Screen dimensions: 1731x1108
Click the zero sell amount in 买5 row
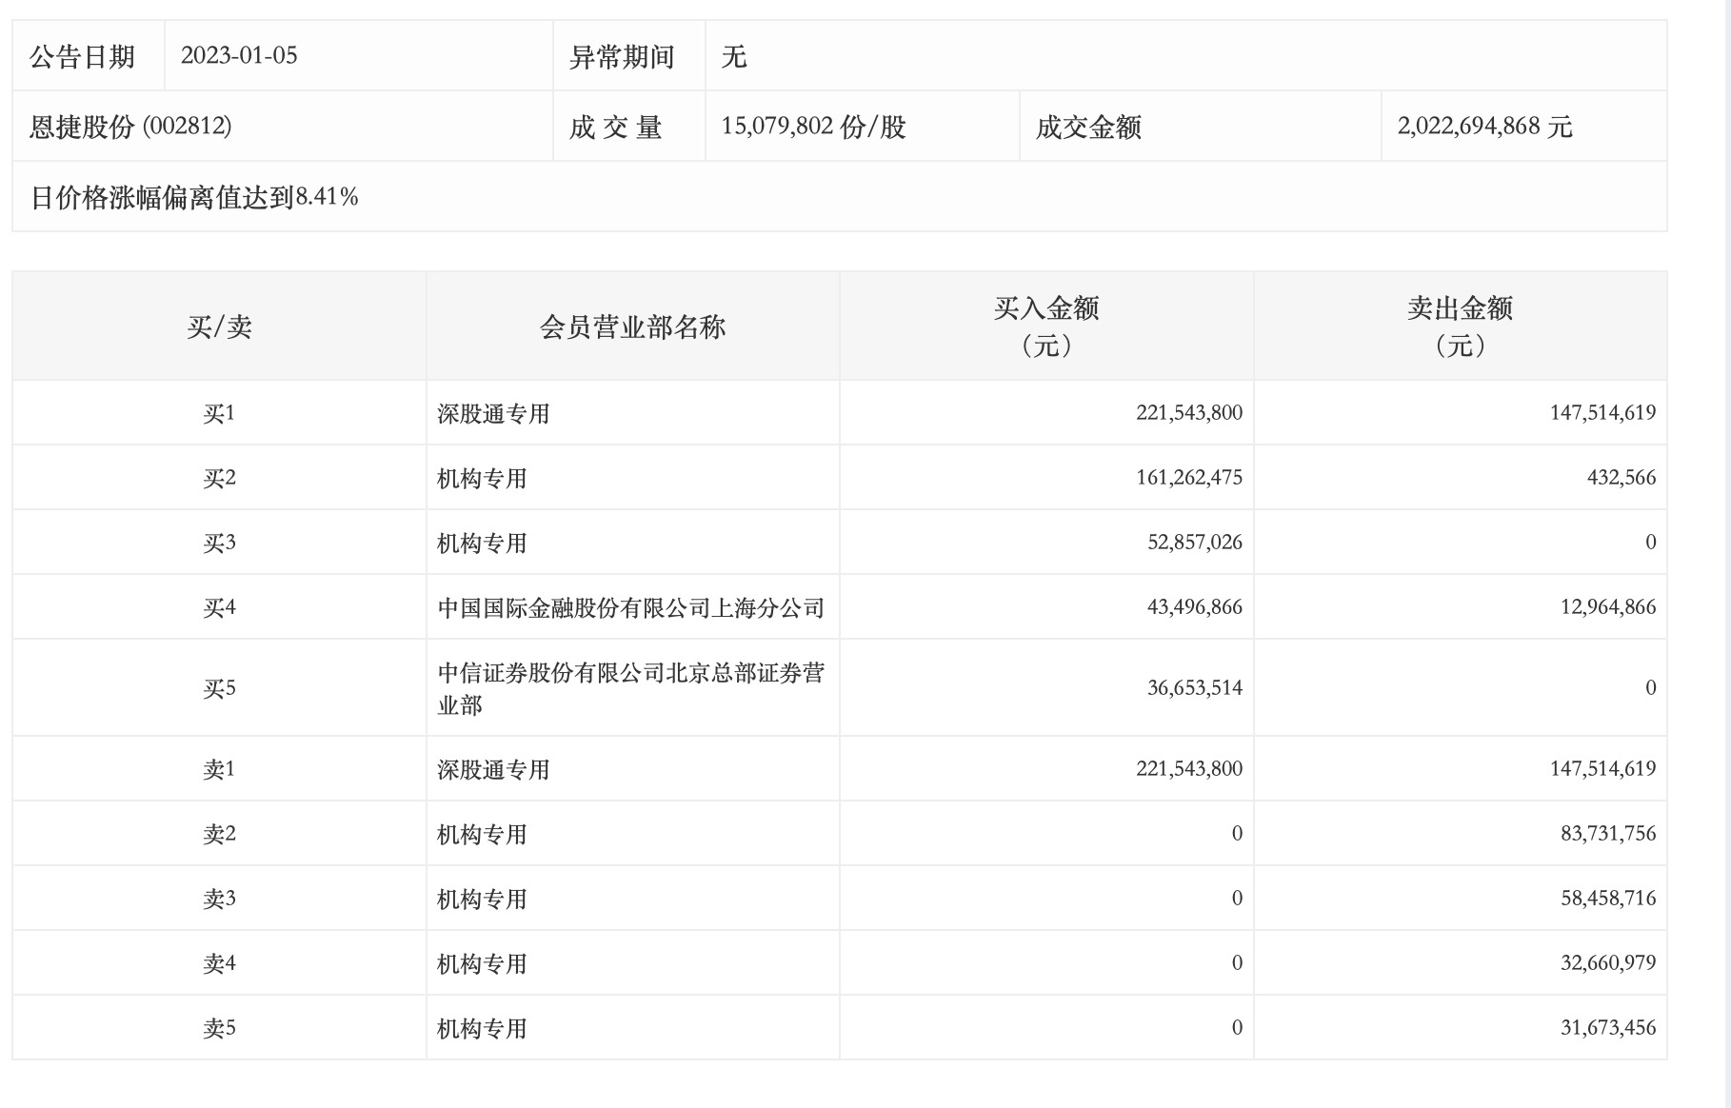pos(1651,687)
